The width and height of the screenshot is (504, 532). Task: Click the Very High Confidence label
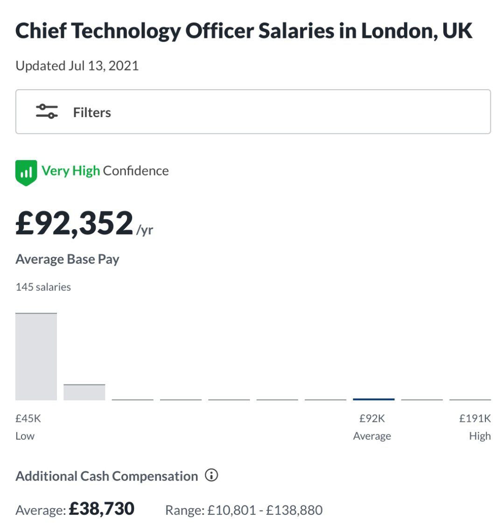click(x=105, y=171)
